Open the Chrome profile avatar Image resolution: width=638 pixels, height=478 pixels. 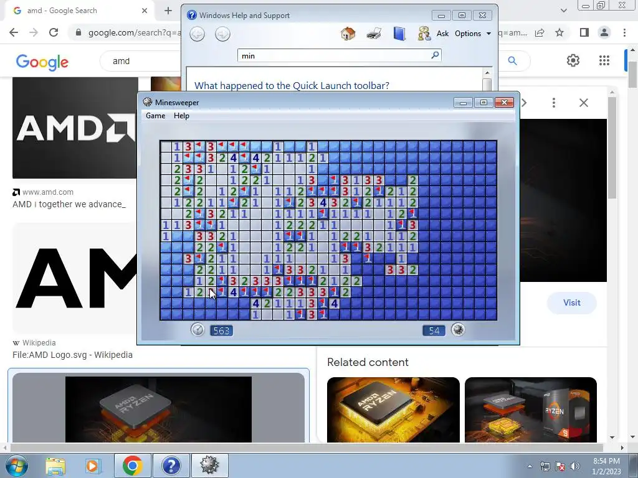[604, 32]
